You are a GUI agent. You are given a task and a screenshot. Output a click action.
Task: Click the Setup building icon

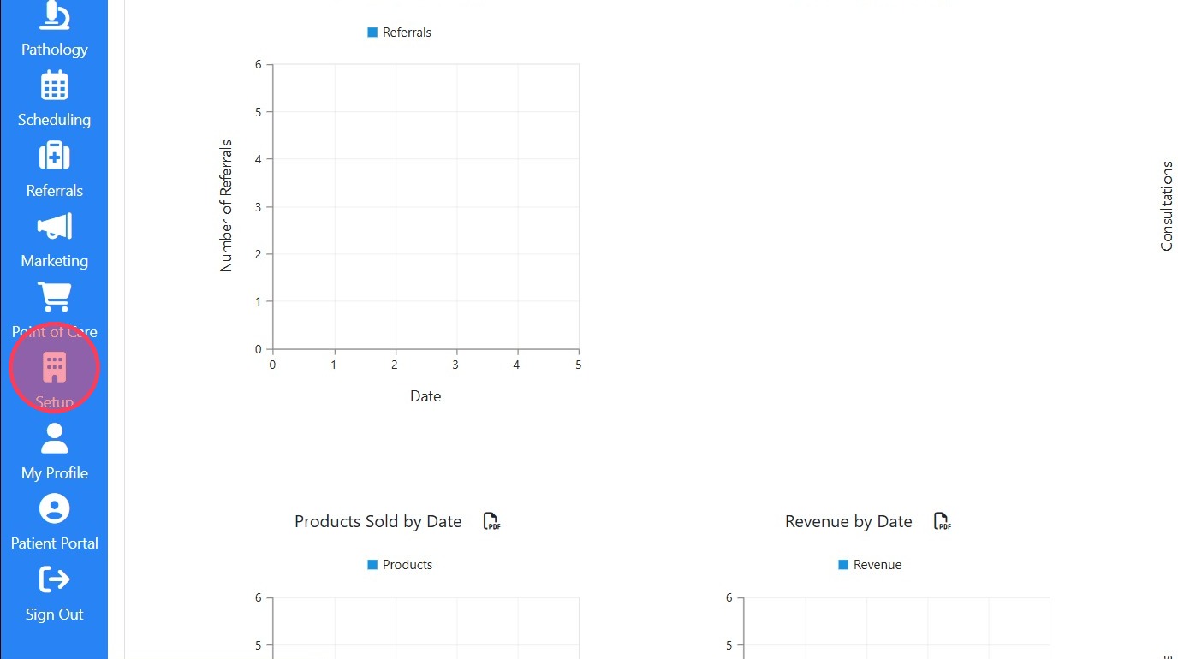[55, 368]
